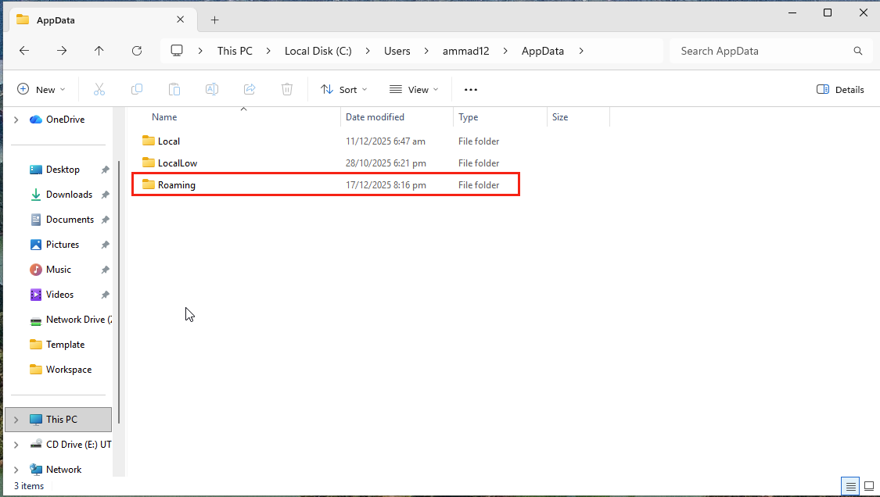Open the View dropdown menu
The height and width of the screenshot is (497, 880).
[x=414, y=89]
